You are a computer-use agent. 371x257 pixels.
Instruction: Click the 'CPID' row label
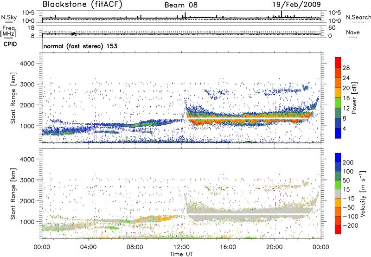(x=10, y=44)
